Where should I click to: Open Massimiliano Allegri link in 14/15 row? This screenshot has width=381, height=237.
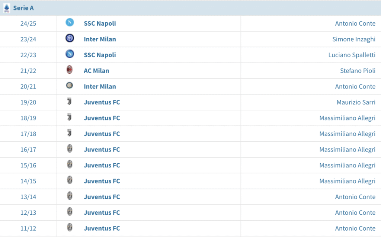347,181
